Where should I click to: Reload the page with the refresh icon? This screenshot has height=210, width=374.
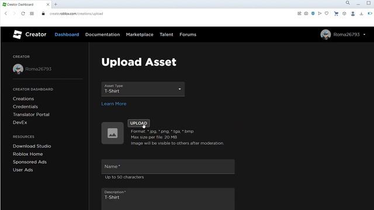click(x=23, y=13)
